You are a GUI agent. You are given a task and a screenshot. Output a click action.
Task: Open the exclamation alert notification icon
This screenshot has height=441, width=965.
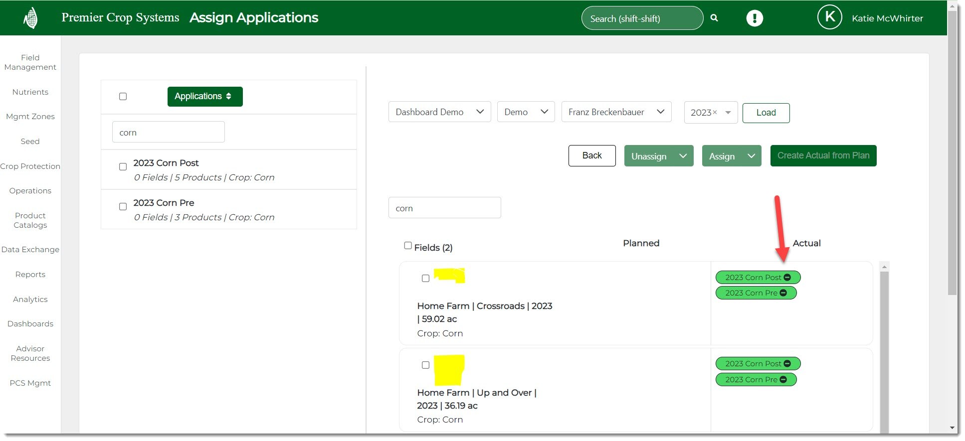(754, 18)
